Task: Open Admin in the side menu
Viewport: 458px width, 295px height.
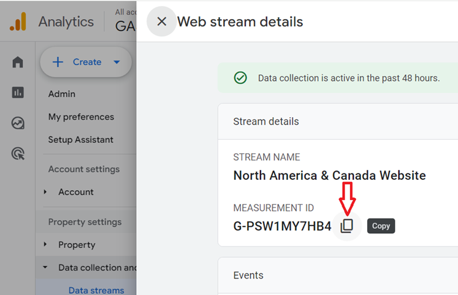Action: point(62,94)
